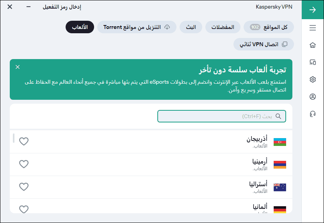Open اتصال VPN ثنائي (Double VPN) filter
Image resolution: width=324 pixels, height=223 pixels.
coord(263,44)
